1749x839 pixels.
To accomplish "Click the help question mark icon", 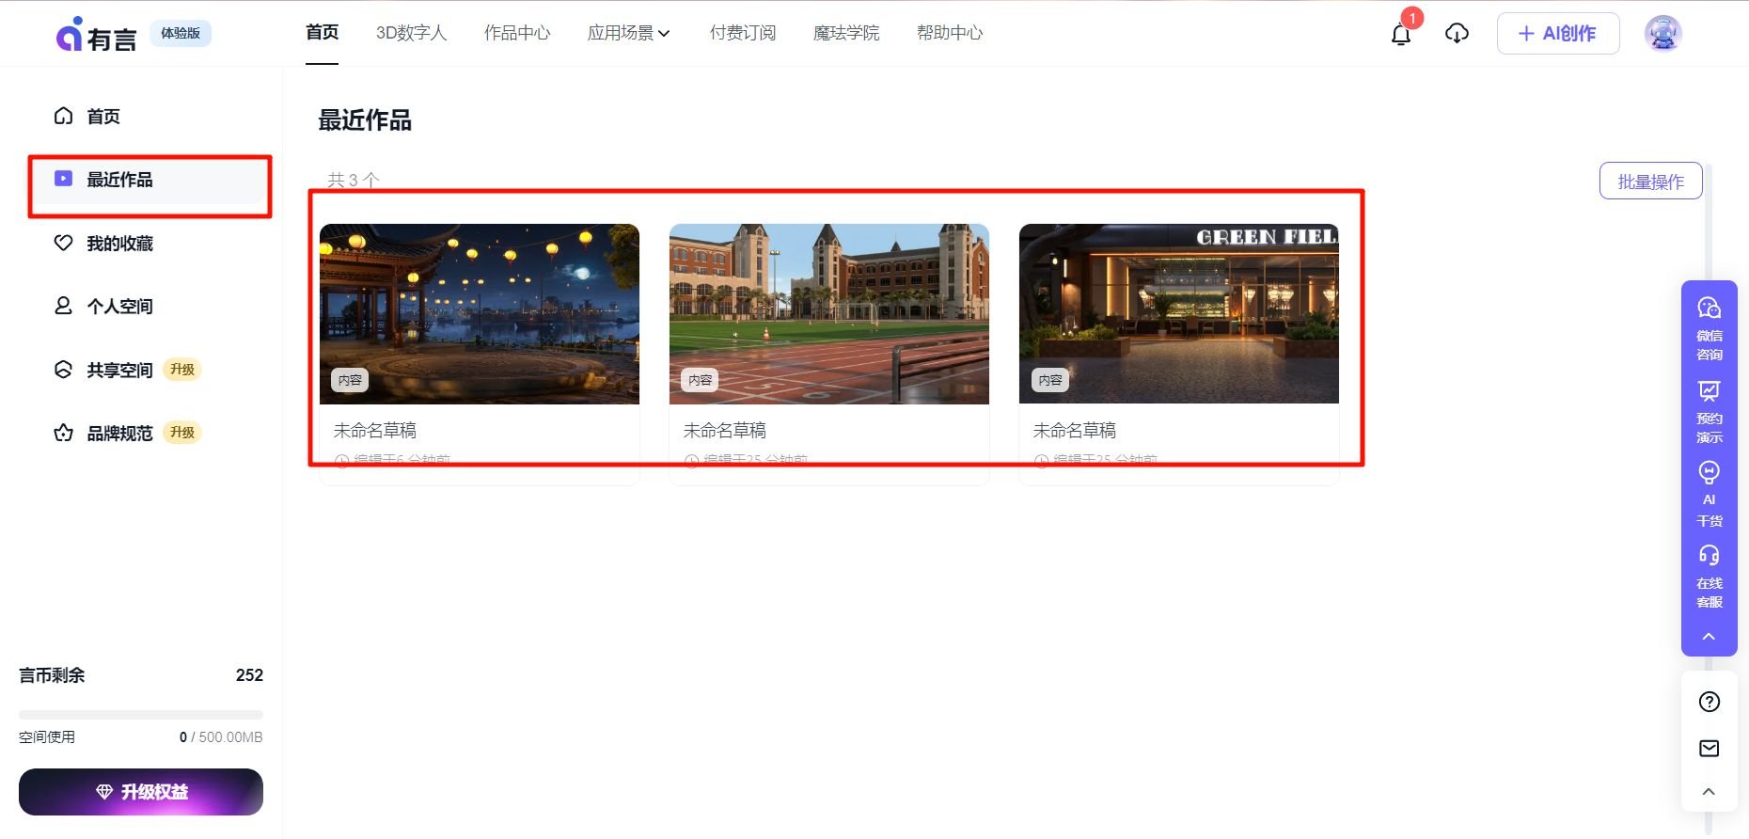I will click(1709, 702).
